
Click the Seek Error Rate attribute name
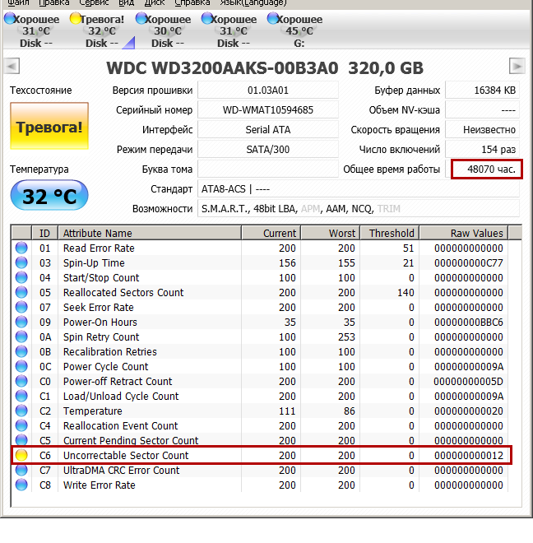coord(99,308)
